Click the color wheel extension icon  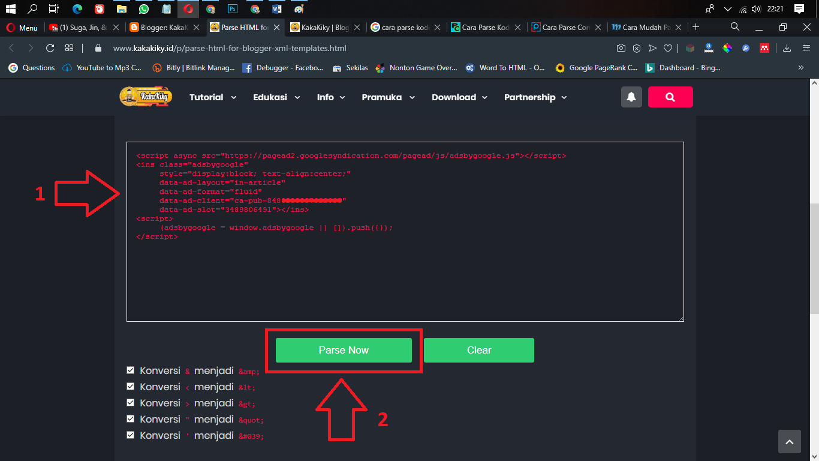[x=727, y=48]
